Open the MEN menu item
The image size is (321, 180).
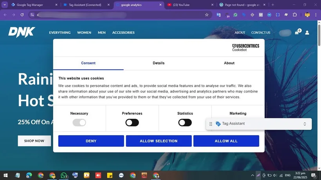tap(102, 32)
